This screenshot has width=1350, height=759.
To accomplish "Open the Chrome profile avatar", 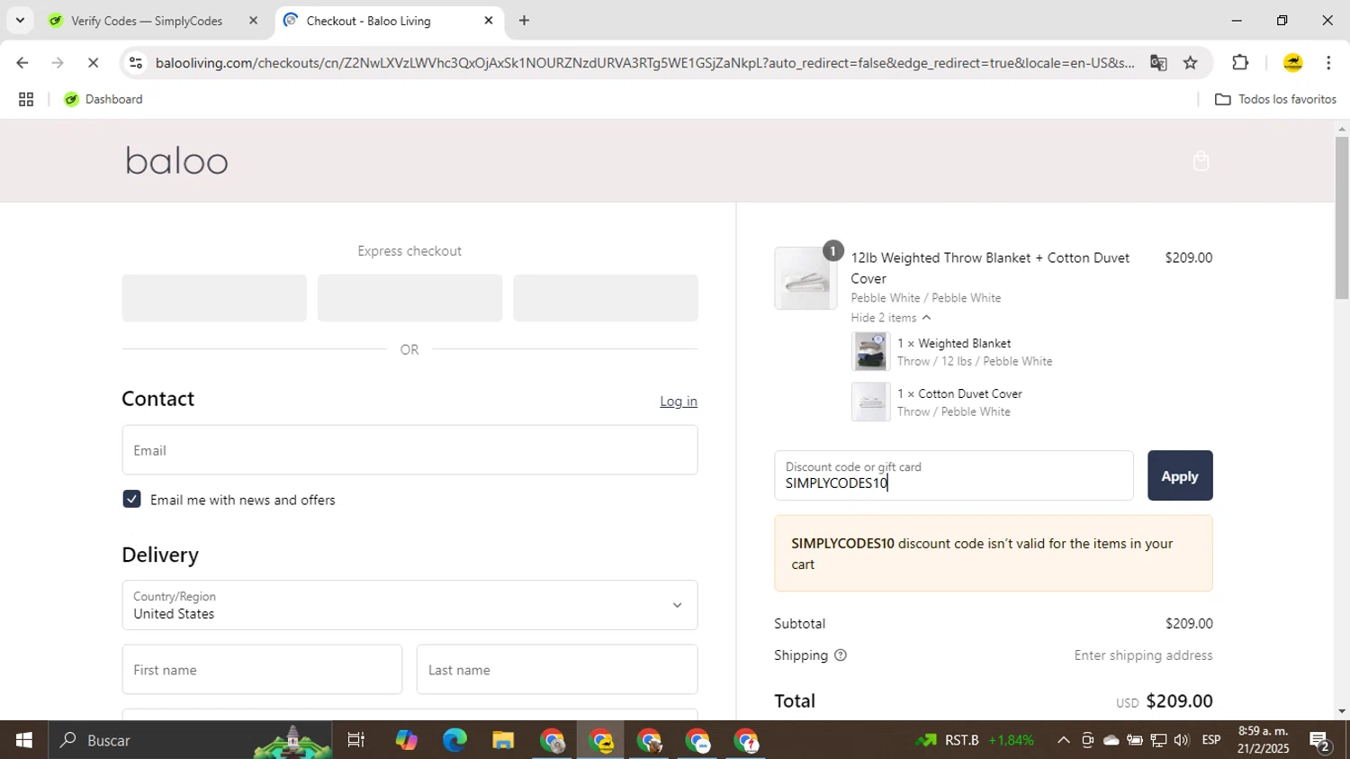I will 1292,63.
